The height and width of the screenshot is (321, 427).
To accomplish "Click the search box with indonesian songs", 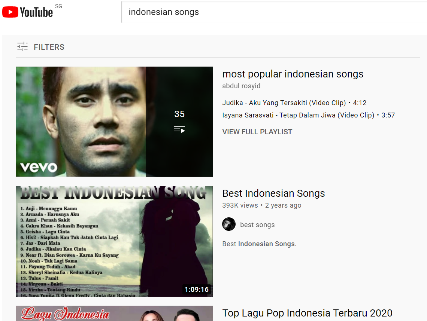I will tap(274, 12).
